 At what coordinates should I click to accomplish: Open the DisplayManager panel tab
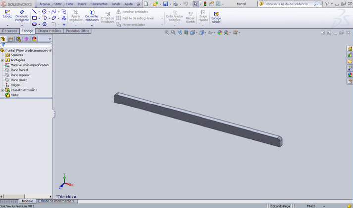click(x=34, y=39)
